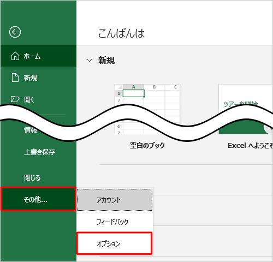
Task: Select フィードバック in the popup menu
Action: tap(115, 222)
